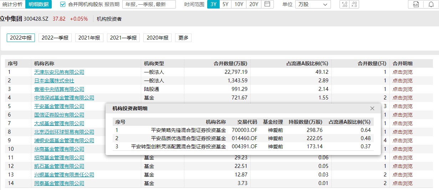Viewport: 439px width, 190px height.
Task: Open 日本金属株式会社 link
Action: [54, 81]
